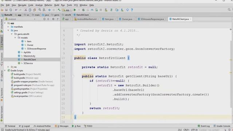
Task: Sync project with Gradle files icon
Action: [x=111, y=10]
